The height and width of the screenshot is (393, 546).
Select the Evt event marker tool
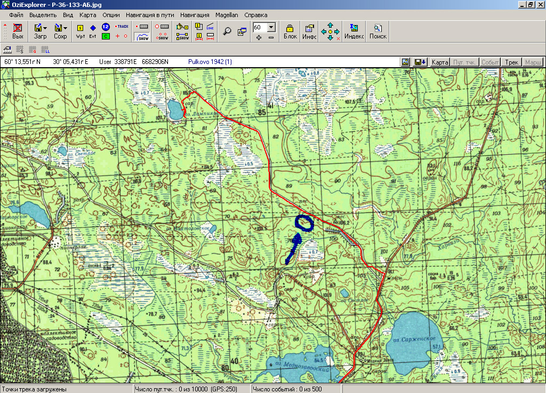coord(93,31)
